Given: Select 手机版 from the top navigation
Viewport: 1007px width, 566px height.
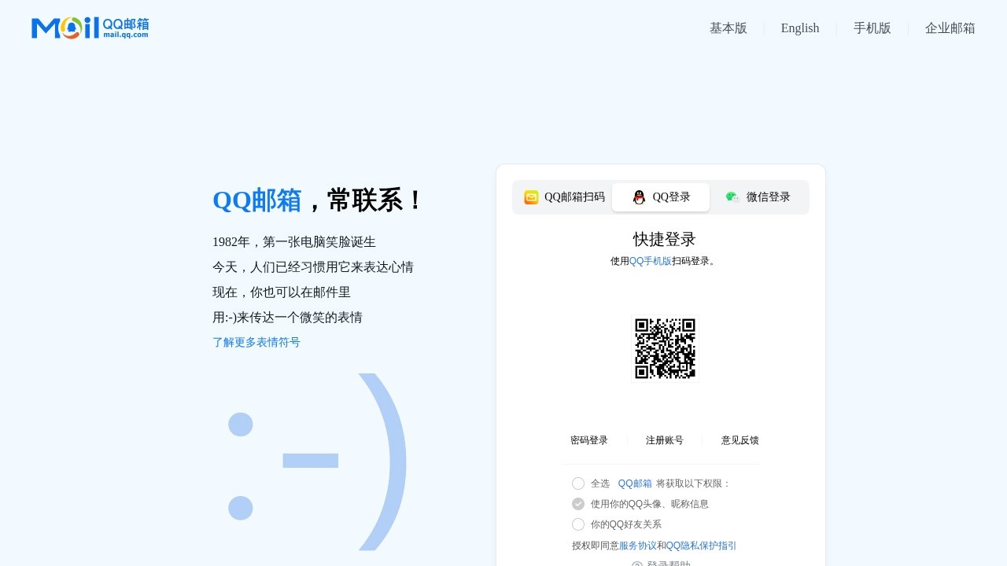Looking at the screenshot, I should coord(872,28).
